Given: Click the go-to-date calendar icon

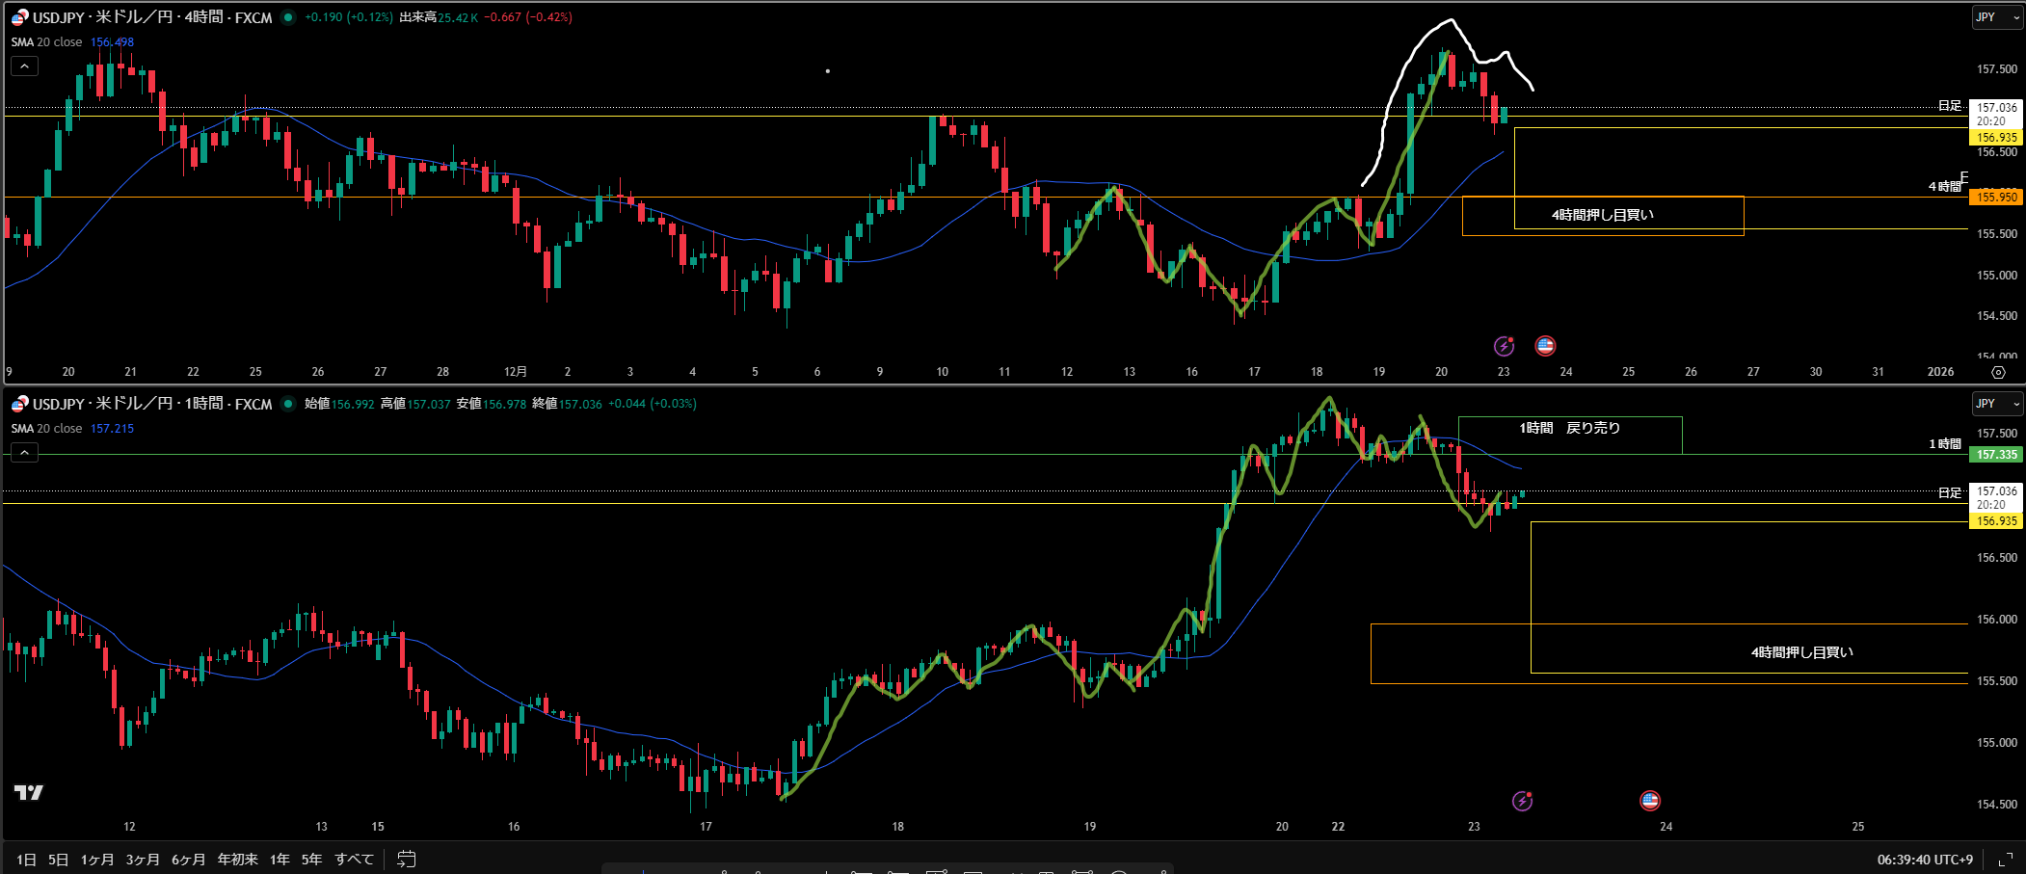Looking at the screenshot, I should click(407, 859).
